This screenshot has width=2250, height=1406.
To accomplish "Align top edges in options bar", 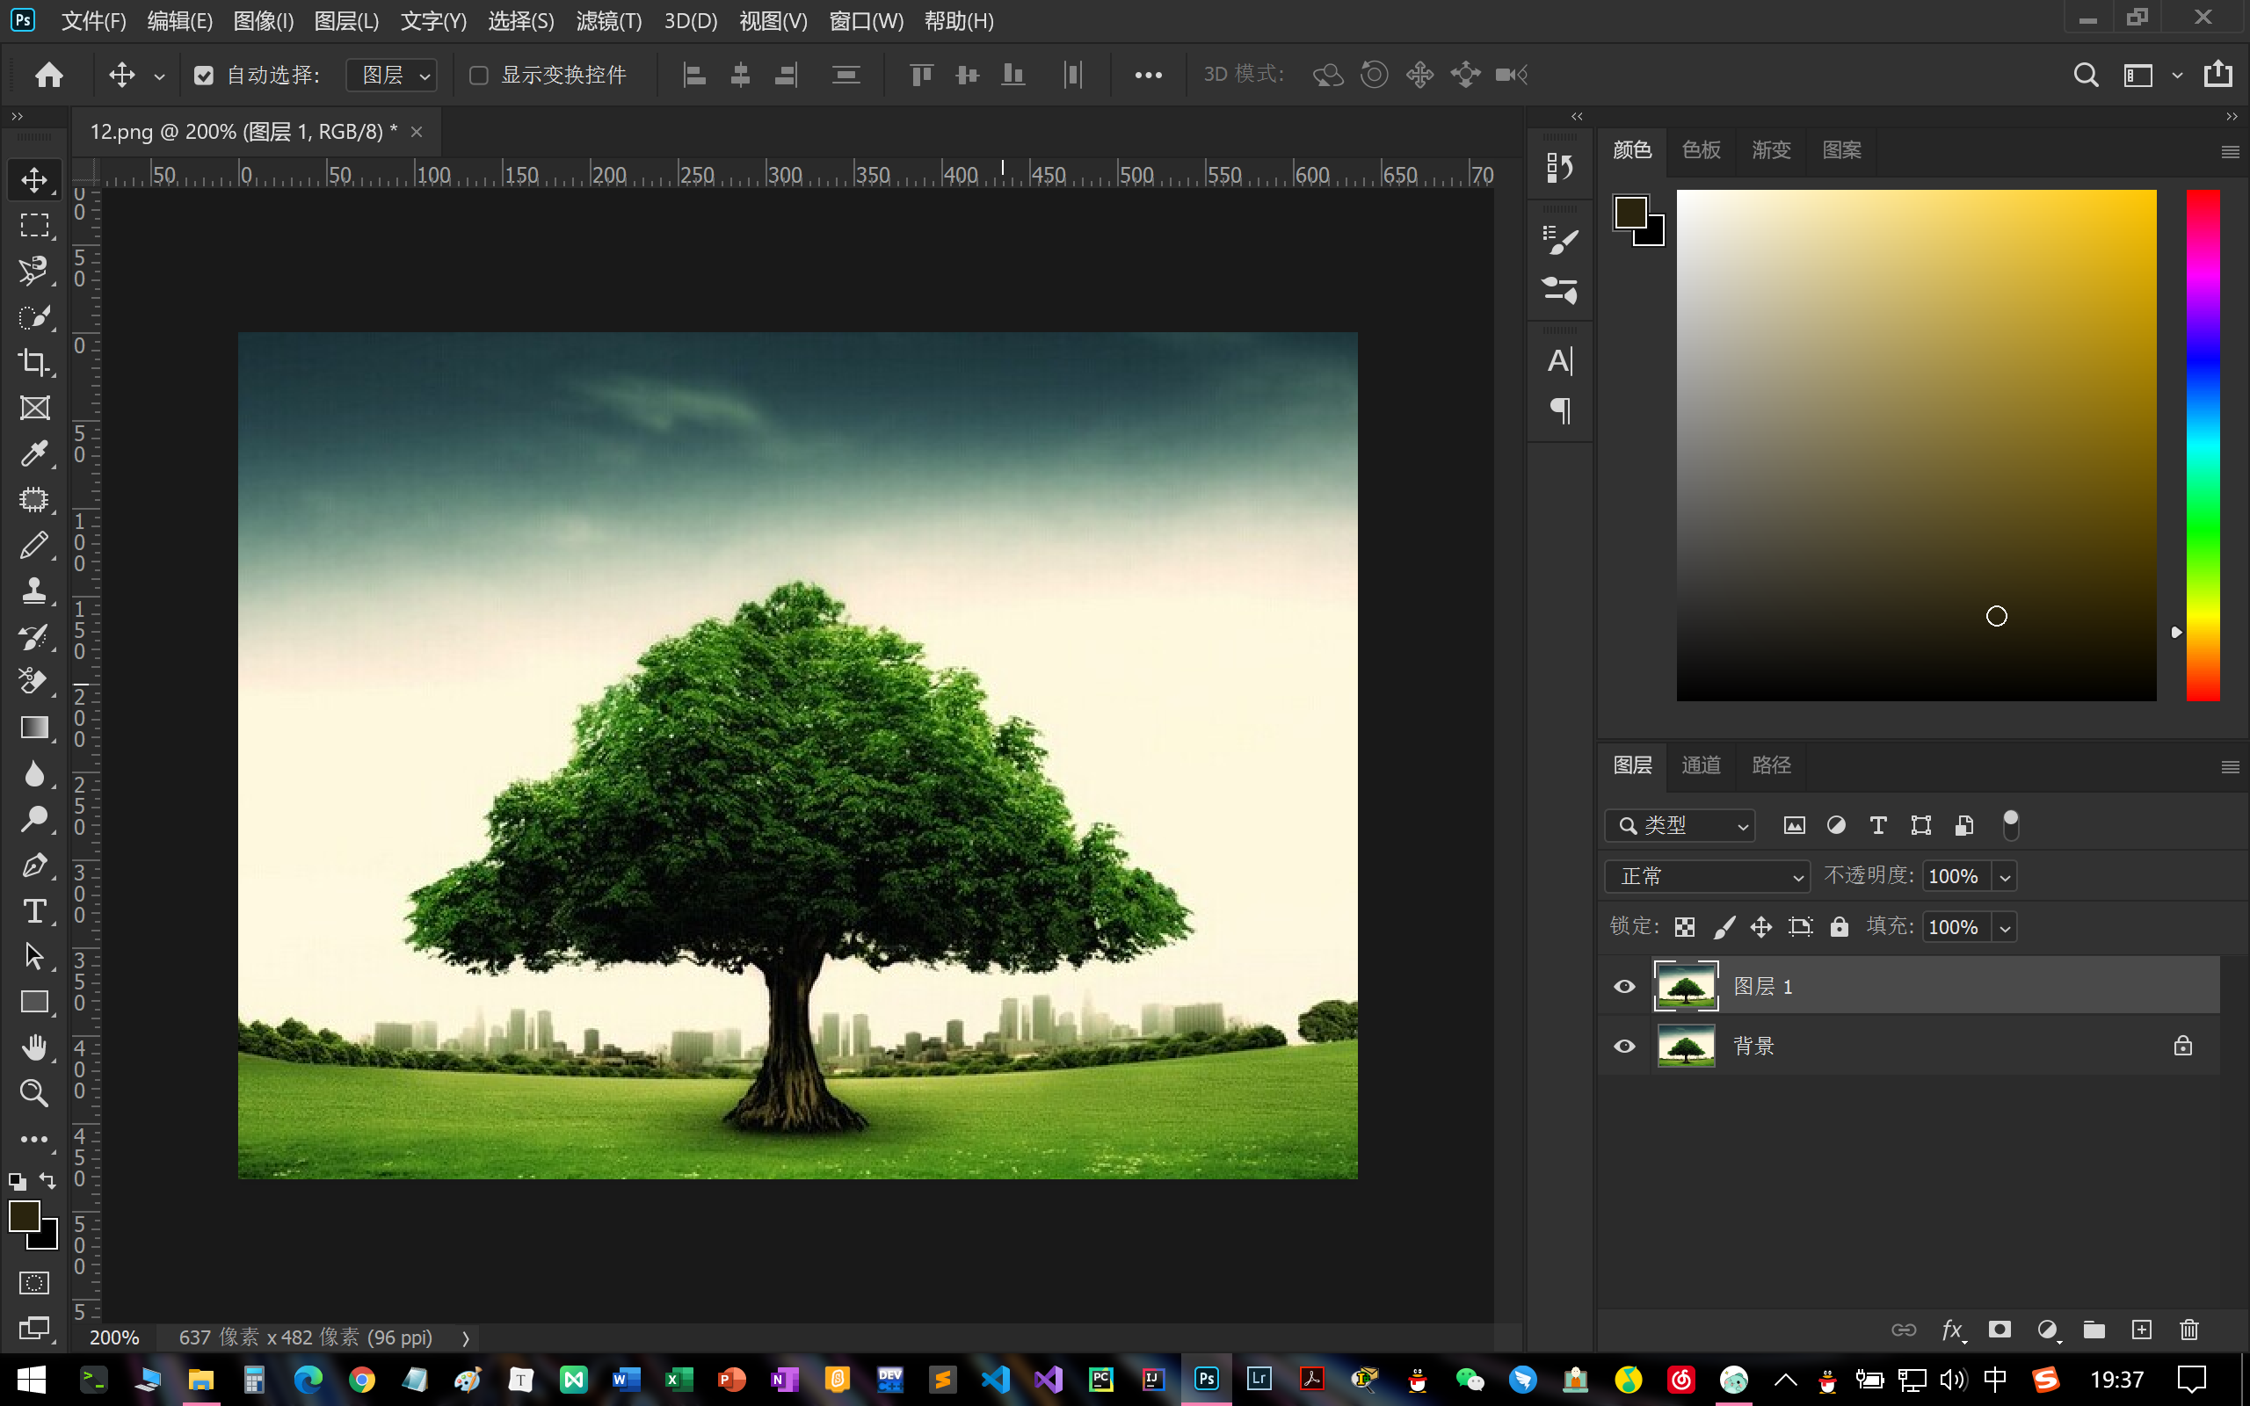I will pos(920,75).
